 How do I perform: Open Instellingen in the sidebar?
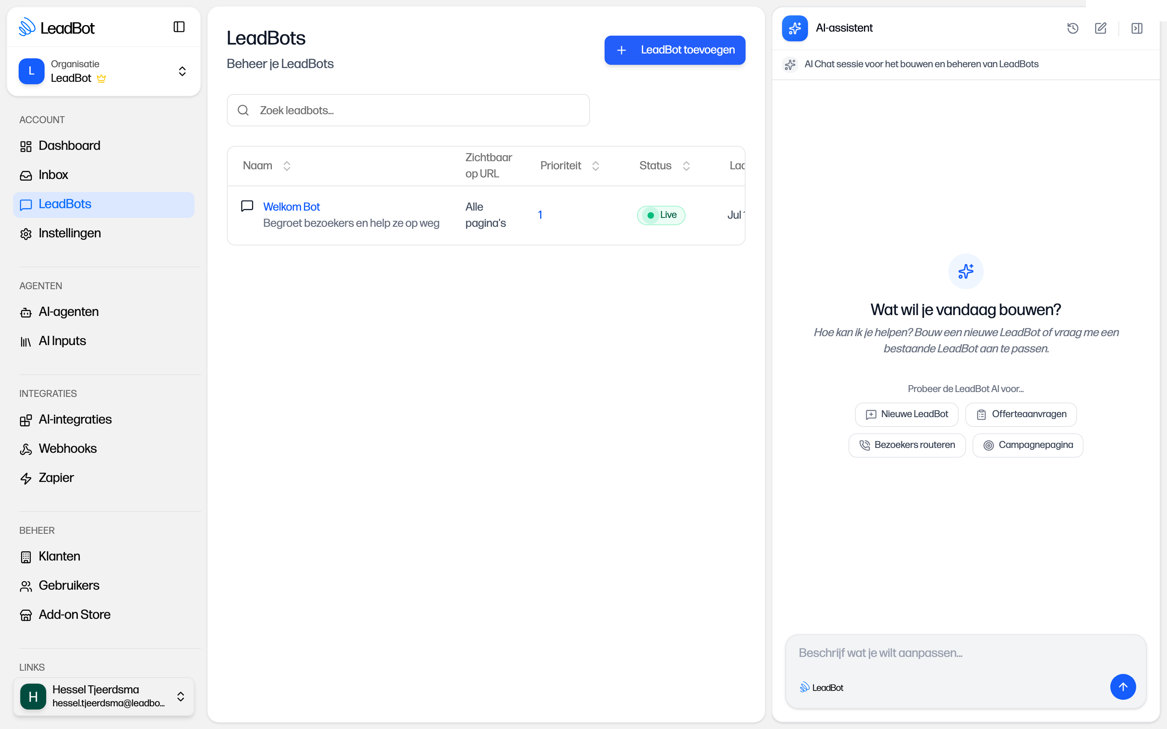[104, 233]
